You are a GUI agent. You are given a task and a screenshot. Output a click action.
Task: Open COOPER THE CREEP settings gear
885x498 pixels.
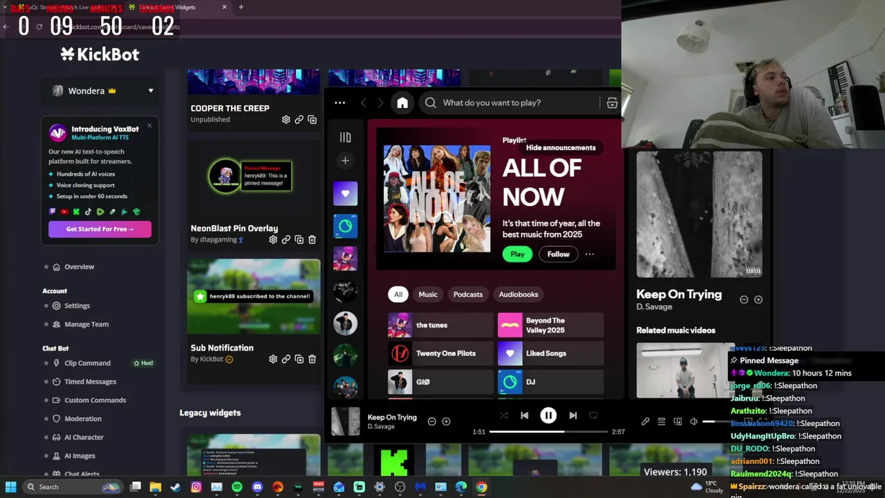coord(286,120)
